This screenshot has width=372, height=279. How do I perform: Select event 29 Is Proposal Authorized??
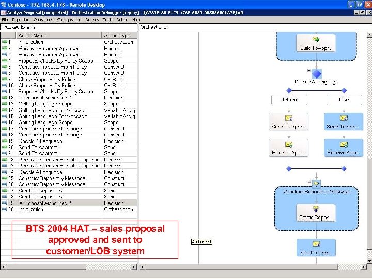[x=69, y=203]
